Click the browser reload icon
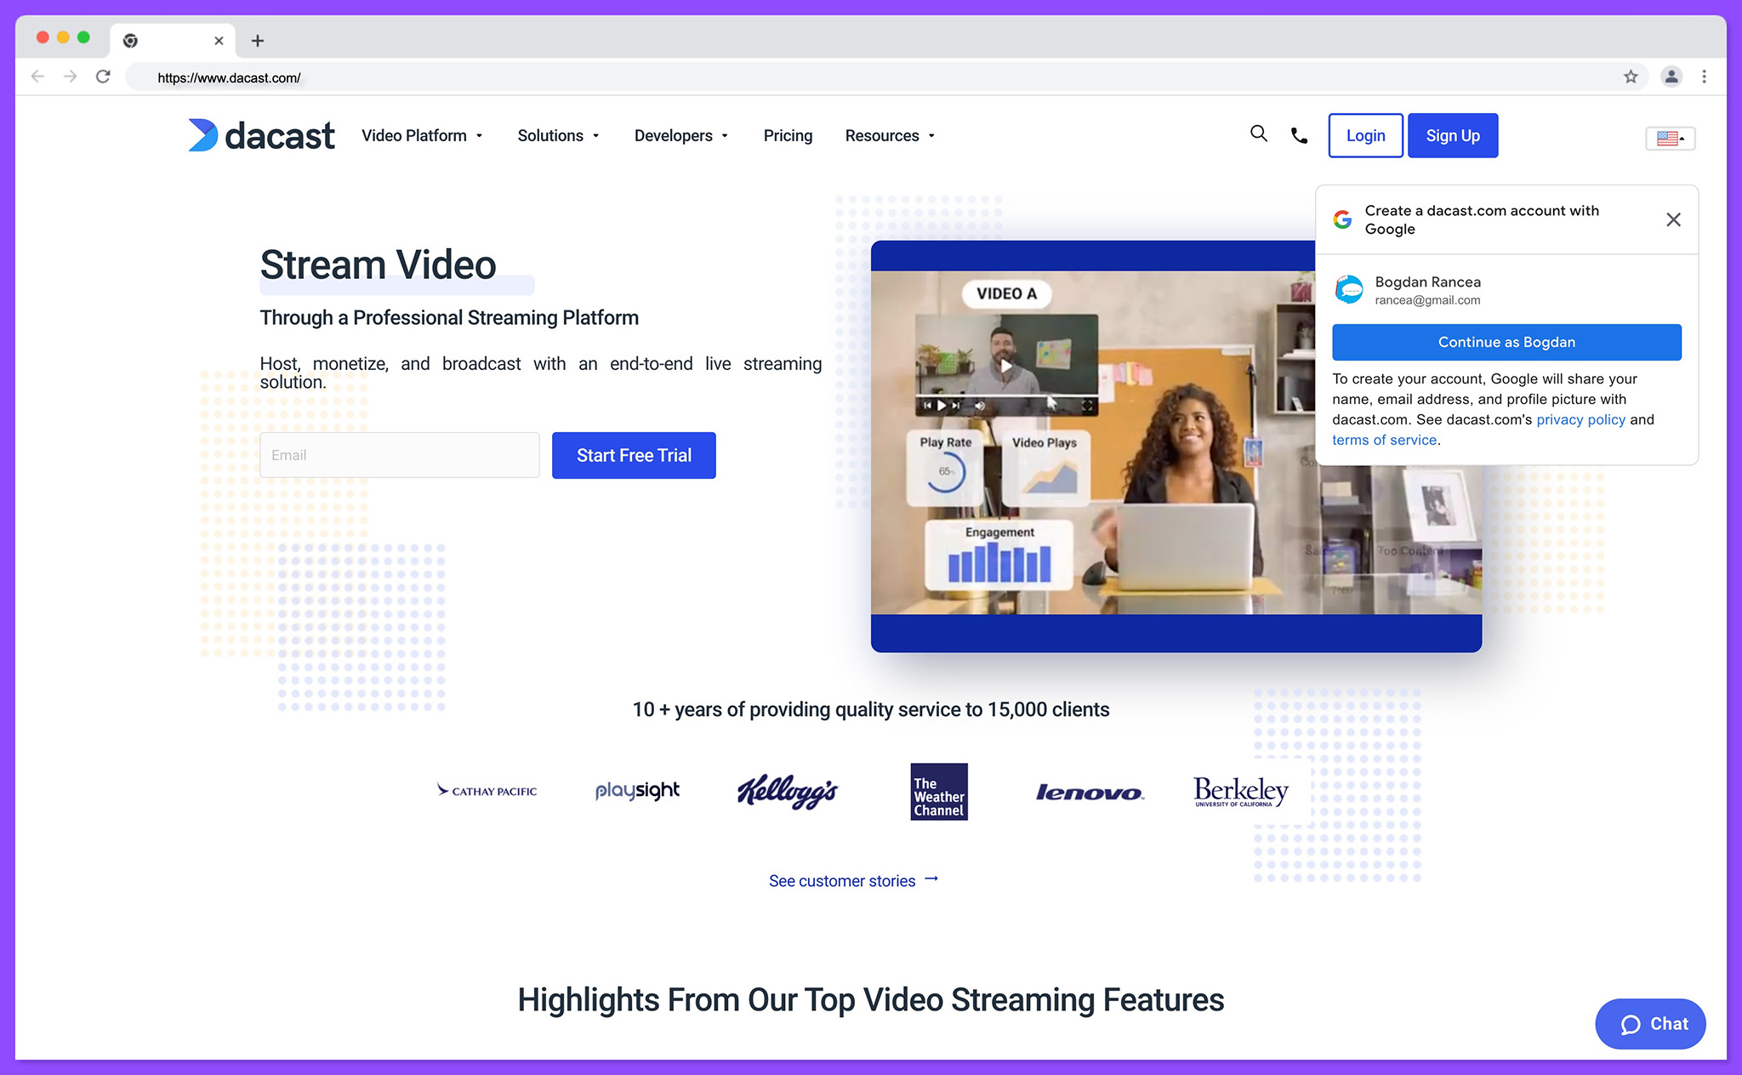1742x1075 pixels. point(103,76)
